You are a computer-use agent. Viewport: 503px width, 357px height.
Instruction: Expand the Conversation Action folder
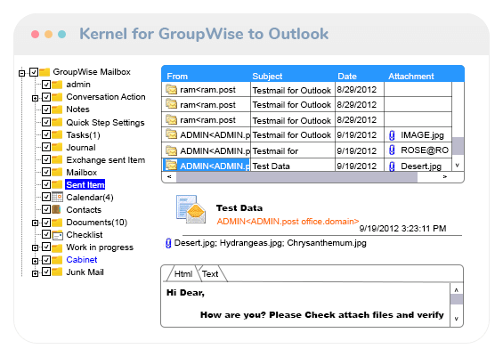tap(36, 98)
